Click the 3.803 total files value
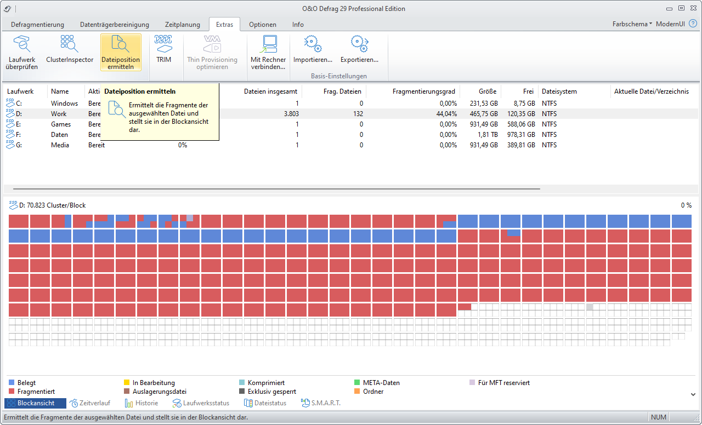The image size is (702, 425). pos(291,113)
